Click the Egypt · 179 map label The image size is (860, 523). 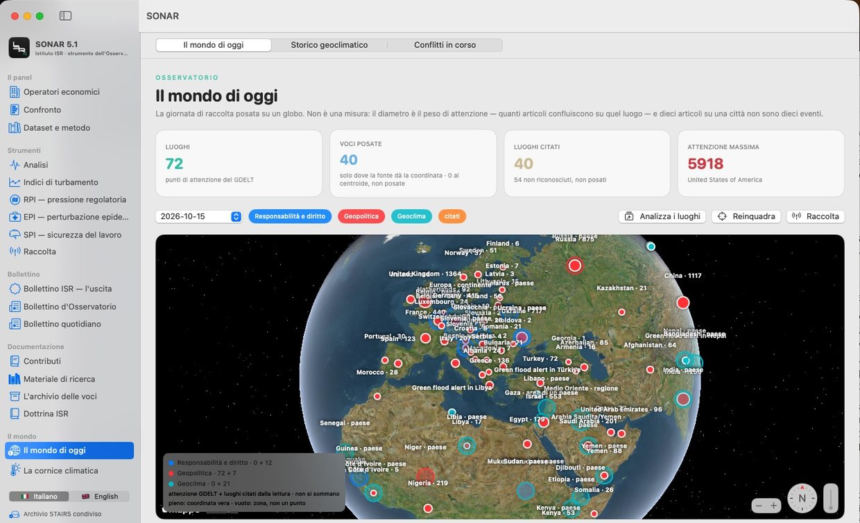[527, 419]
